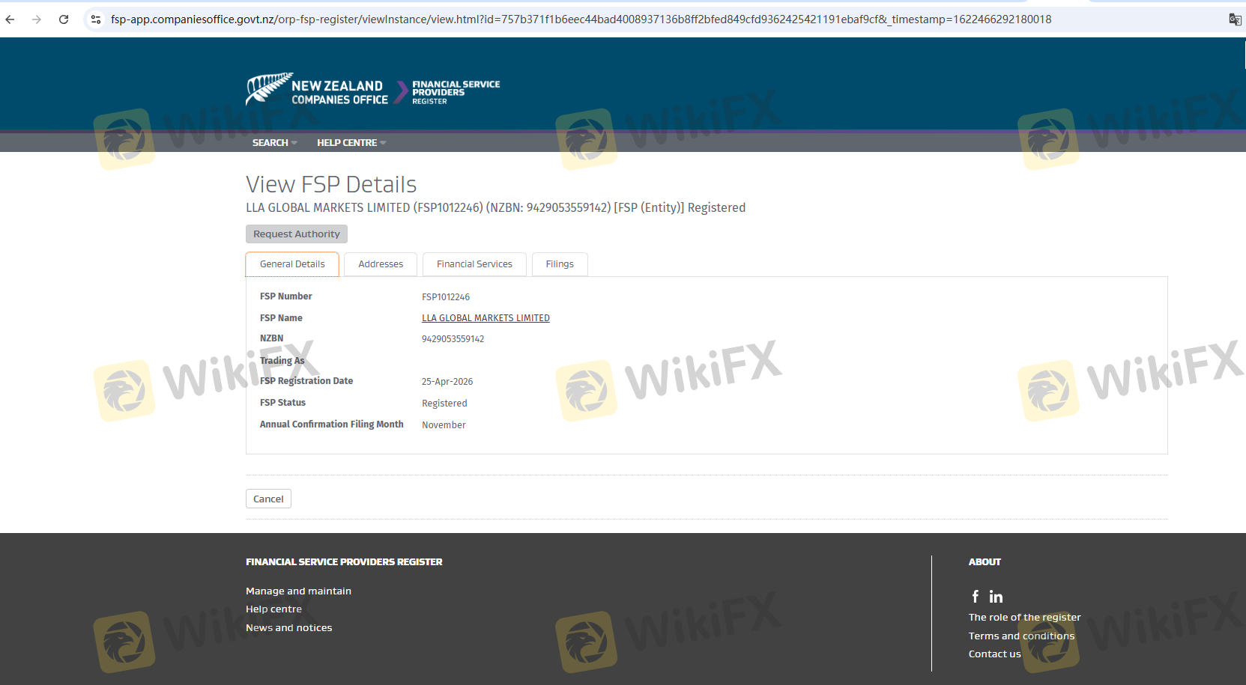Click the browser forward arrow
The width and height of the screenshot is (1246, 685).
pyautogui.click(x=37, y=19)
